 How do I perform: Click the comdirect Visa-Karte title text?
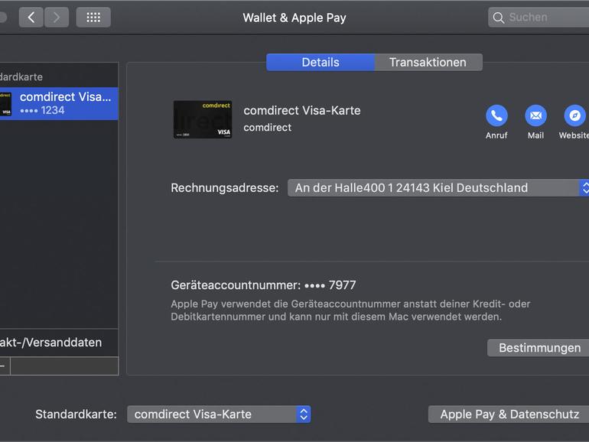coord(302,110)
